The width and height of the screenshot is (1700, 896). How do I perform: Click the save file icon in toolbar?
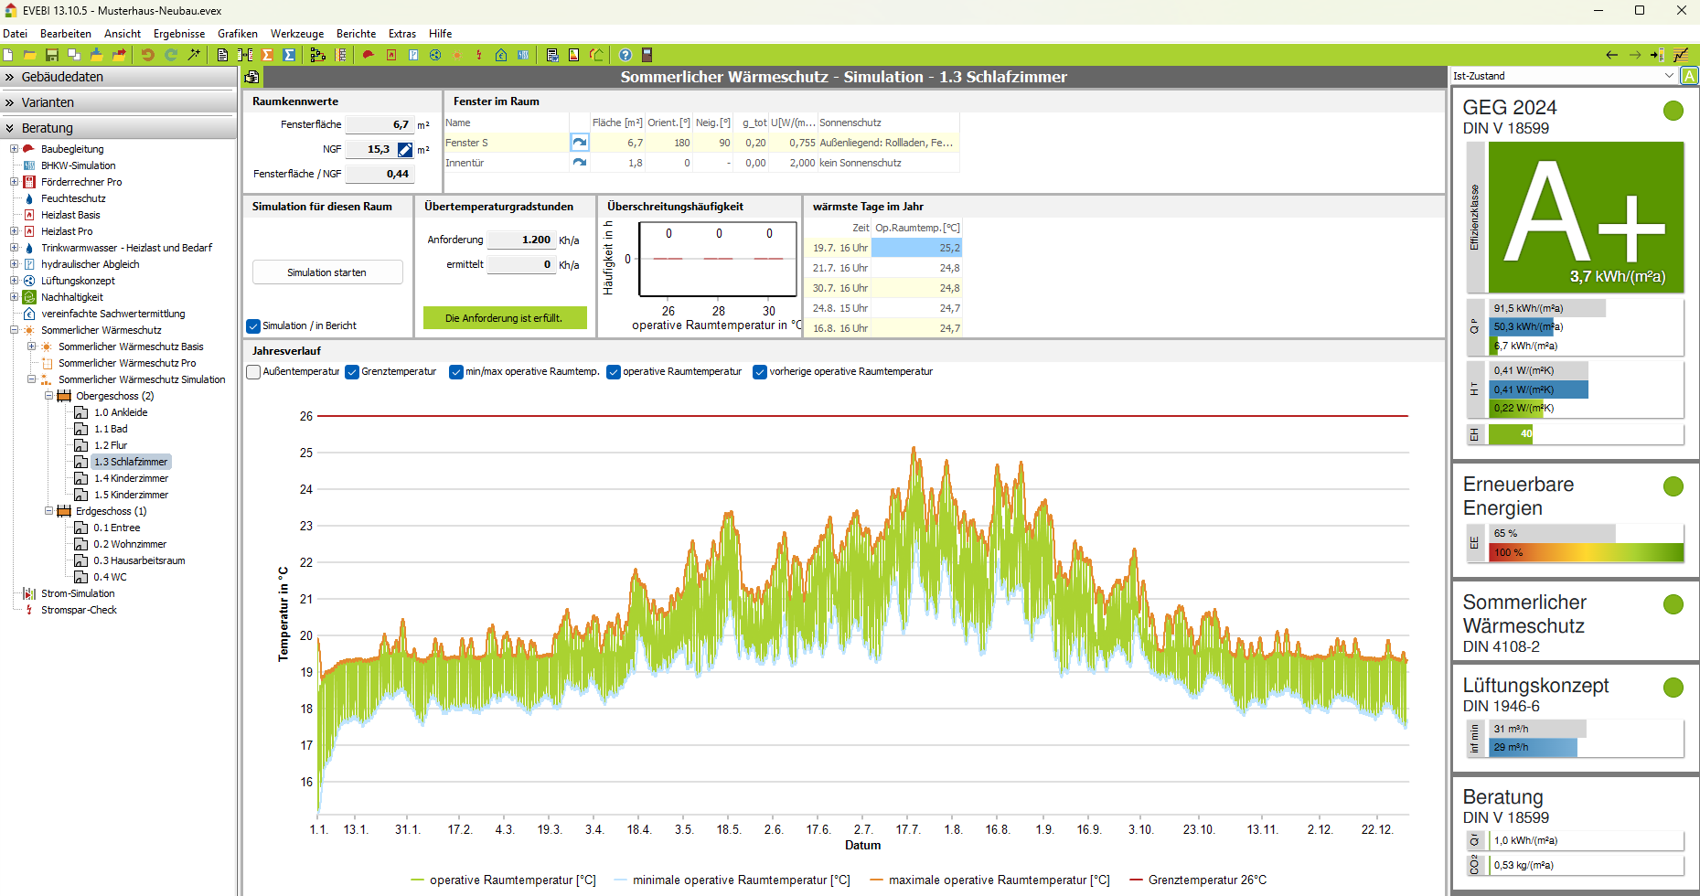click(52, 55)
